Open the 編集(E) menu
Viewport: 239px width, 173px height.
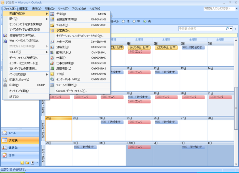click(x=24, y=9)
